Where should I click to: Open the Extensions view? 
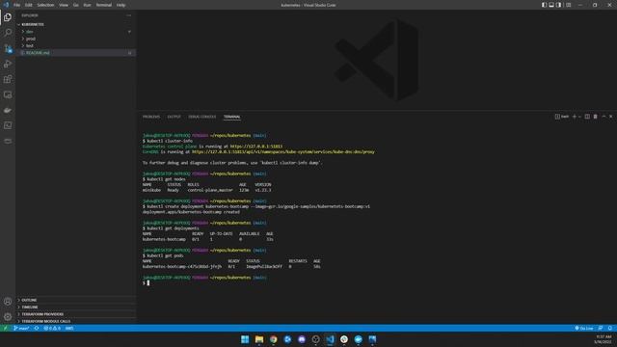8,79
